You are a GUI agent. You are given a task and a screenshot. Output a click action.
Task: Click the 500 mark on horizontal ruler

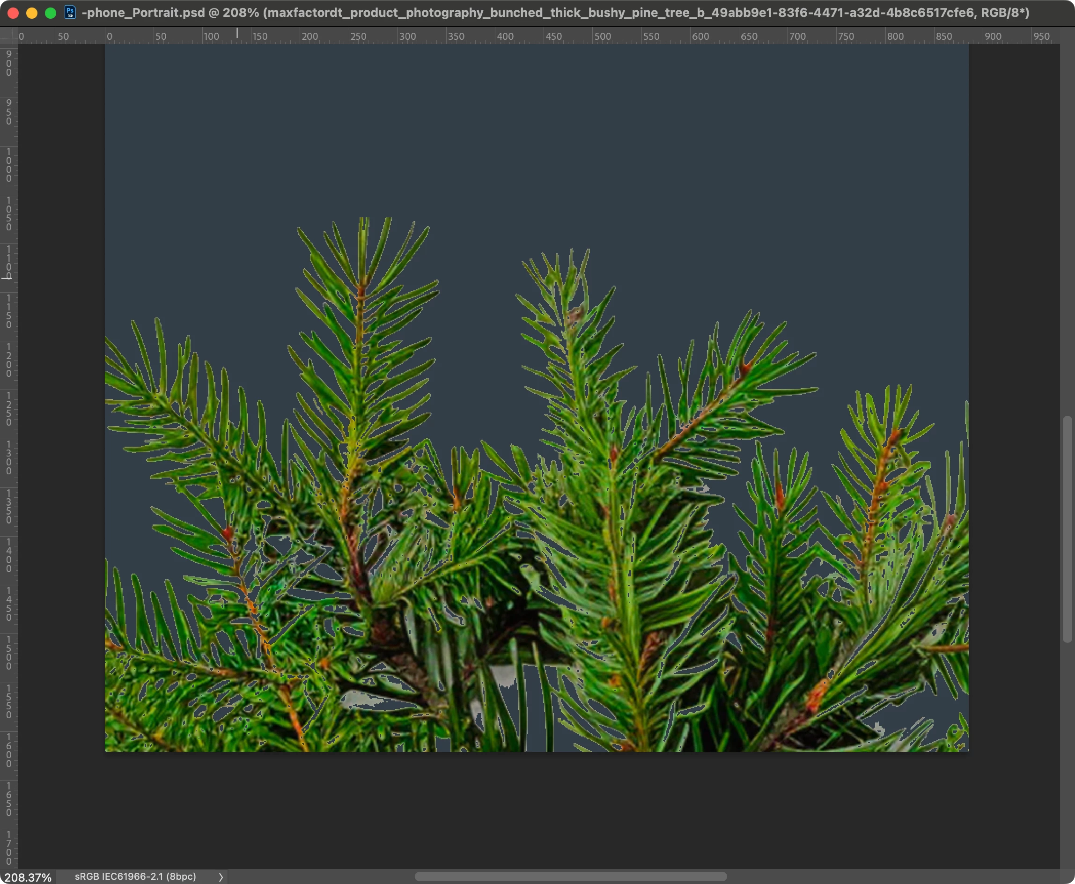603,36
